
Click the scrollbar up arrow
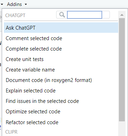click(122, 15)
